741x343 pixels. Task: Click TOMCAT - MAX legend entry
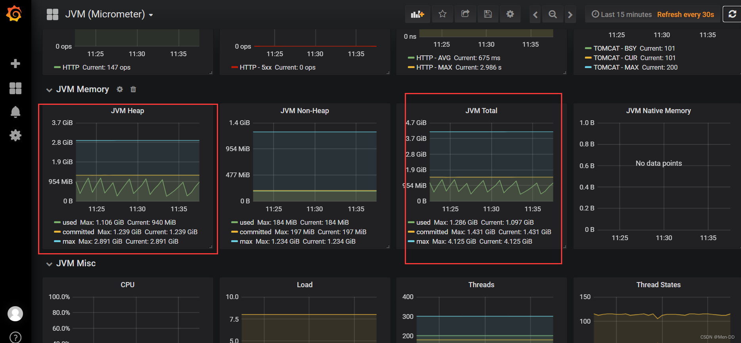(632, 67)
